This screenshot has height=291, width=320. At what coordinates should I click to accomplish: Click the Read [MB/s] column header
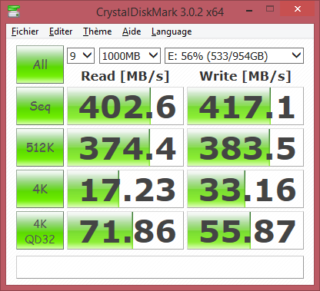(x=125, y=76)
